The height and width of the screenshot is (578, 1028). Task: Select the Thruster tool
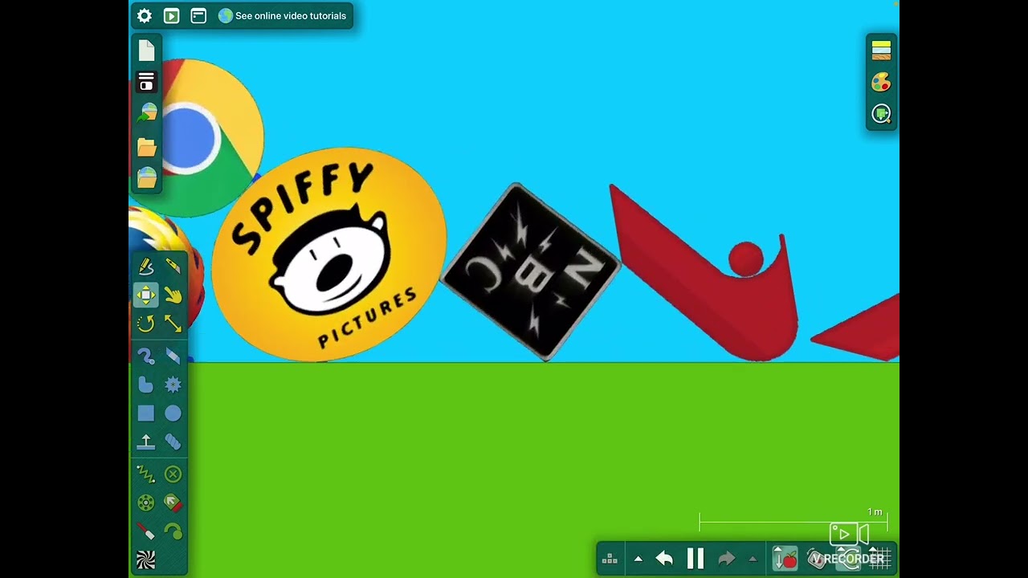[173, 503]
